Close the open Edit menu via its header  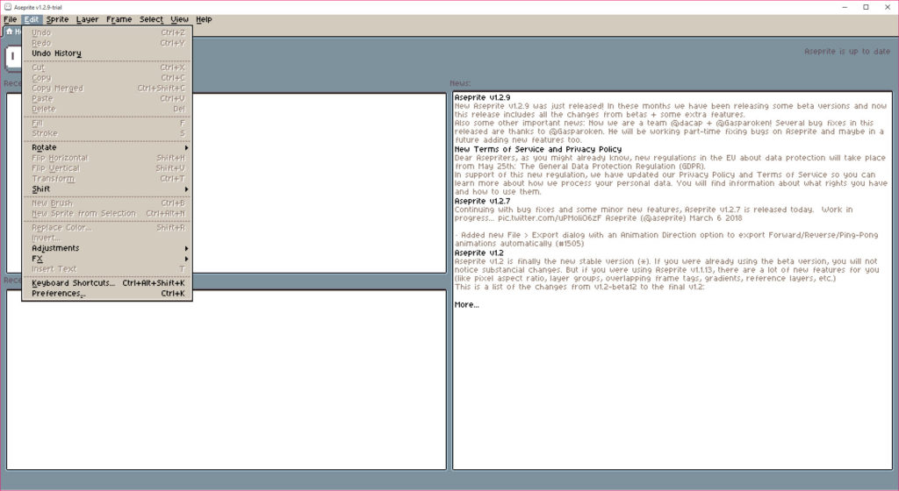pyautogui.click(x=32, y=19)
